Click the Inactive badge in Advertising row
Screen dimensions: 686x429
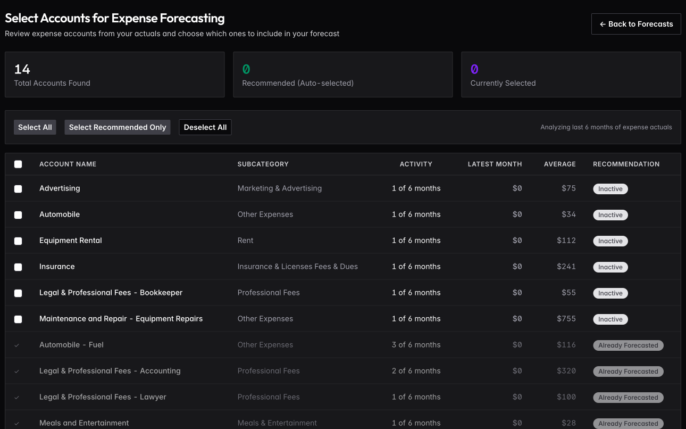(610, 189)
